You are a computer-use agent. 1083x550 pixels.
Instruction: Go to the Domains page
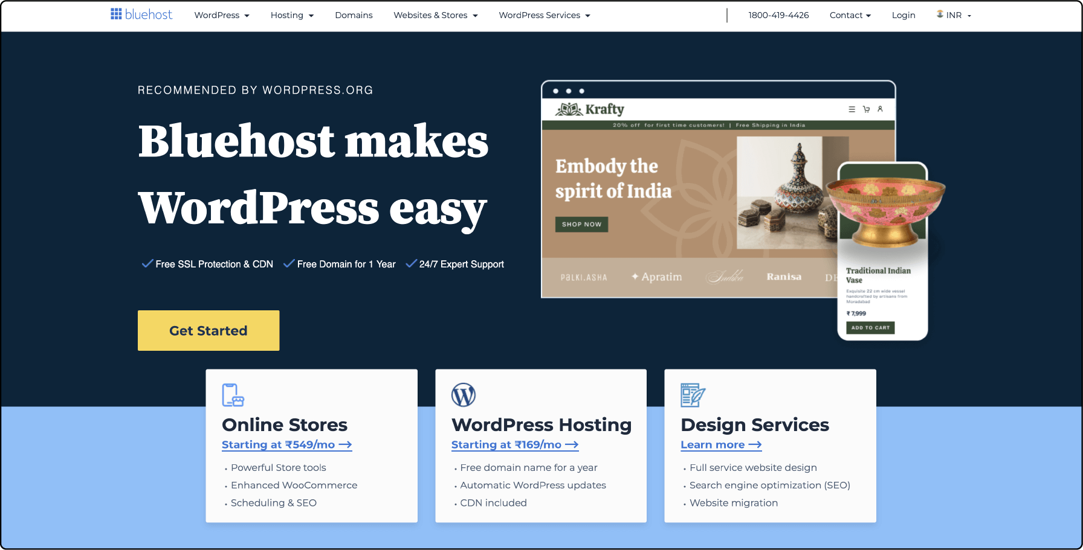click(x=354, y=15)
